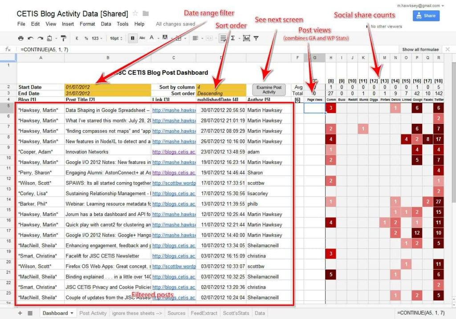Screen dimensions: 456x319
Task: Open link for Facelift for JISC CETIS Newsletter
Action: [x=174, y=256]
